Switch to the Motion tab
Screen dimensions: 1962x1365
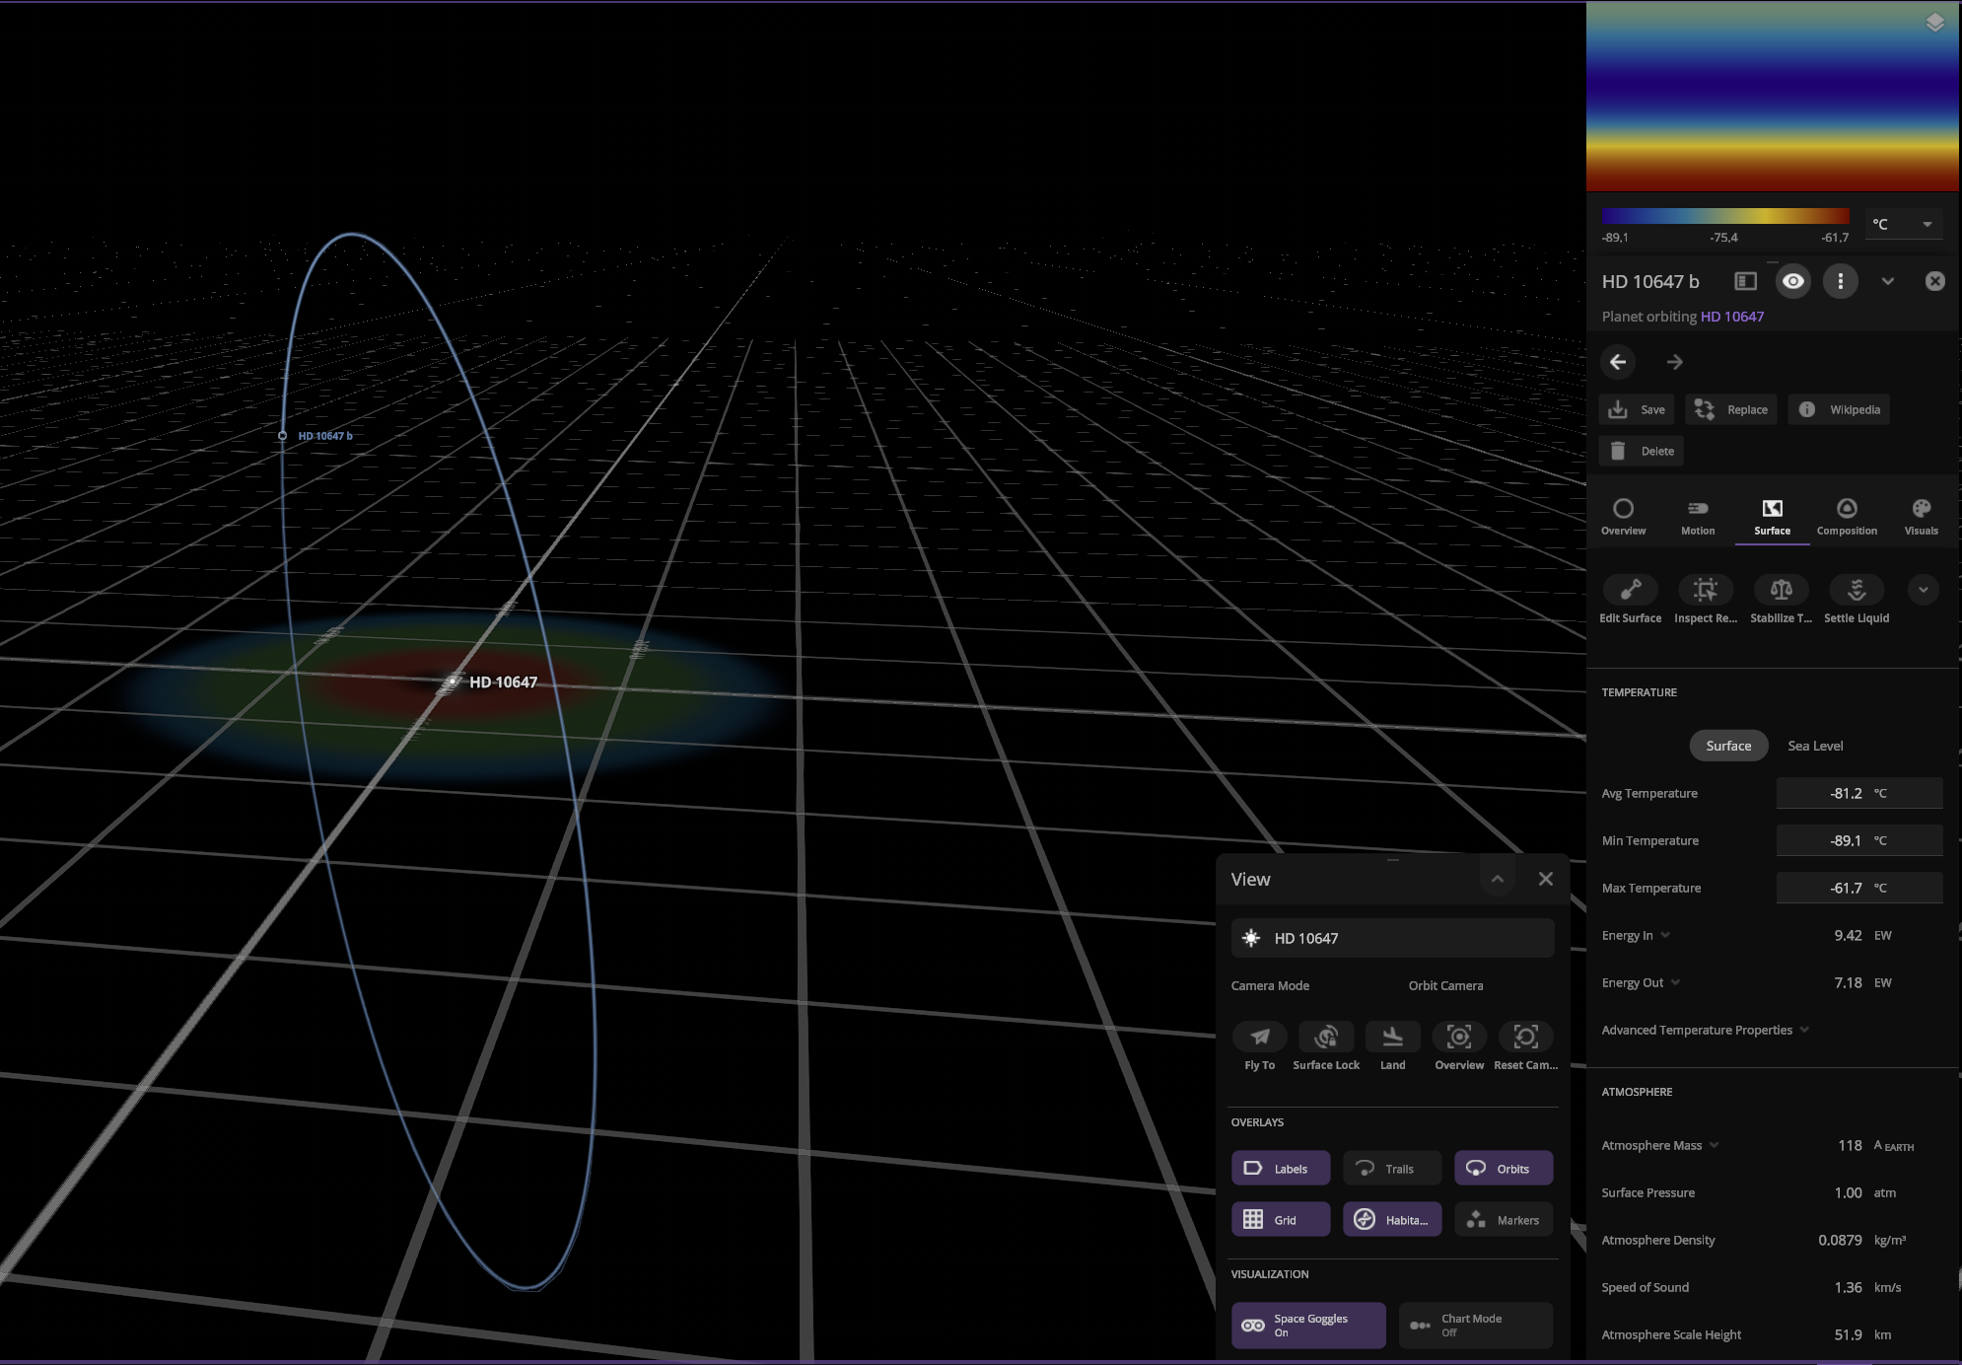tap(1698, 517)
